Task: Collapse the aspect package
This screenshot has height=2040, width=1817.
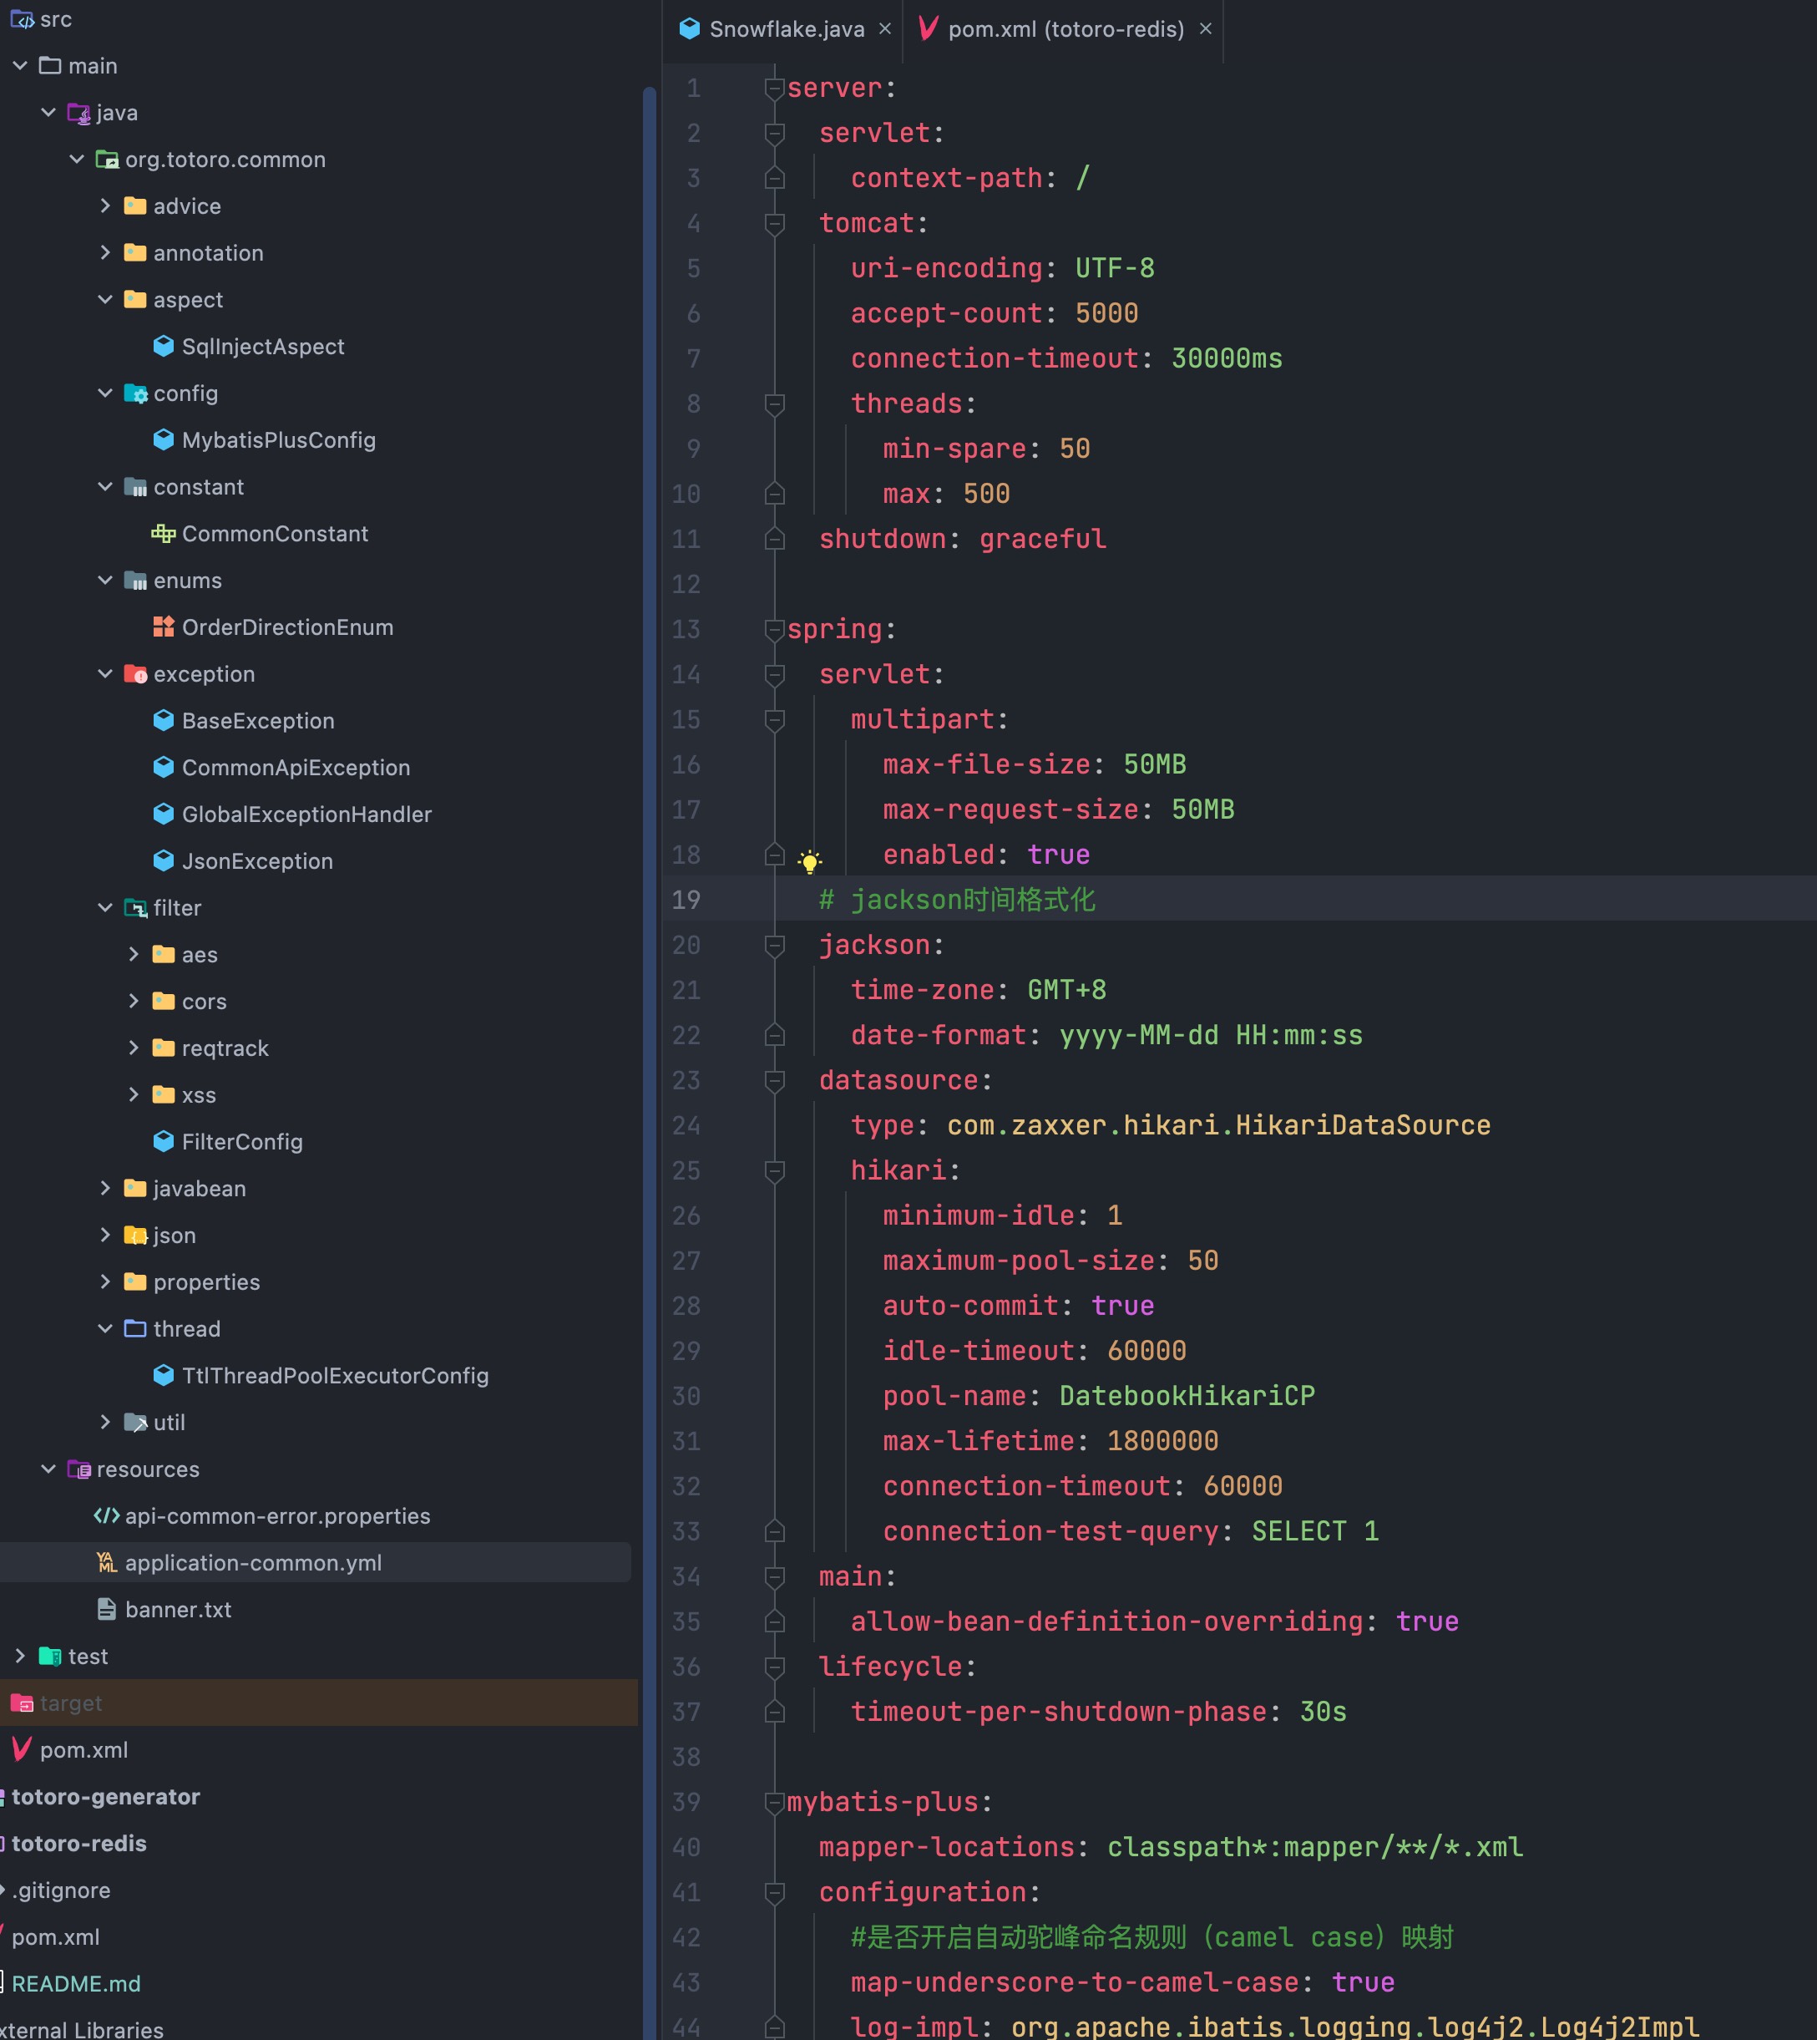Action: [105, 300]
